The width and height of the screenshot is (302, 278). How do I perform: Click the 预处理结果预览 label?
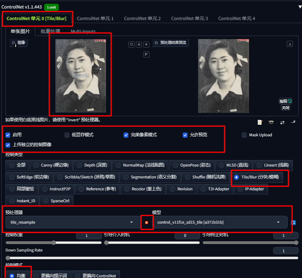(x=171, y=42)
